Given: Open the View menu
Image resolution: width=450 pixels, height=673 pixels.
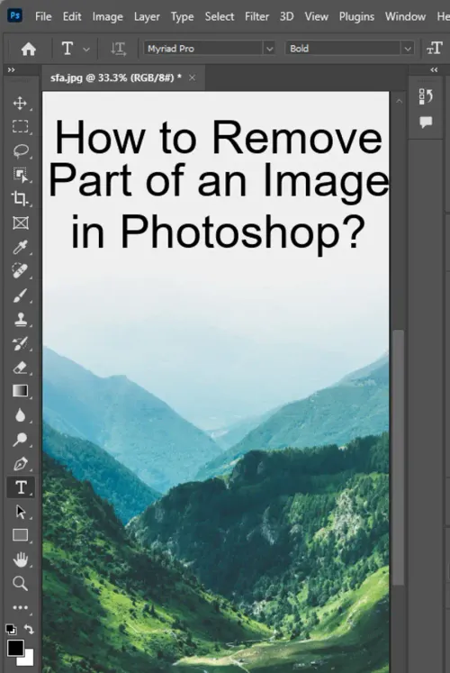Looking at the screenshot, I should (316, 16).
